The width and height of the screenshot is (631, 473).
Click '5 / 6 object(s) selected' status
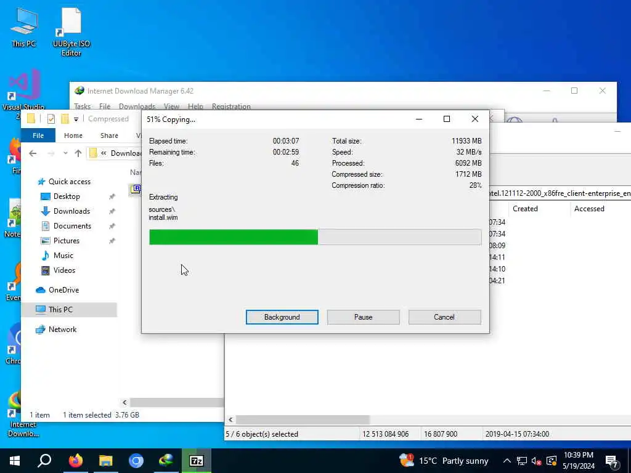(262, 434)
